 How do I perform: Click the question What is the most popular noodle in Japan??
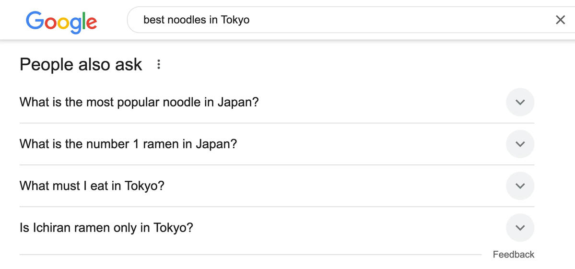point(139,102)
